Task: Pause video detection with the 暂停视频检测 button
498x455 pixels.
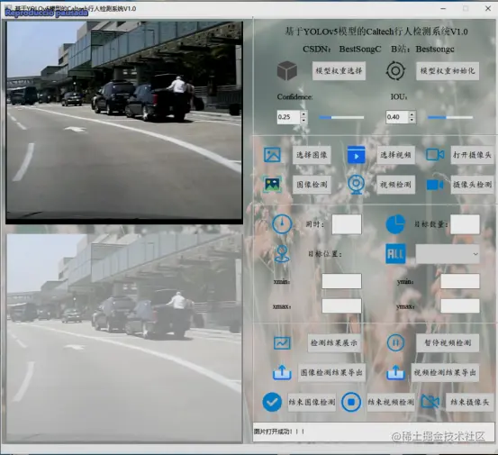Action: click(x=448, y=343)
